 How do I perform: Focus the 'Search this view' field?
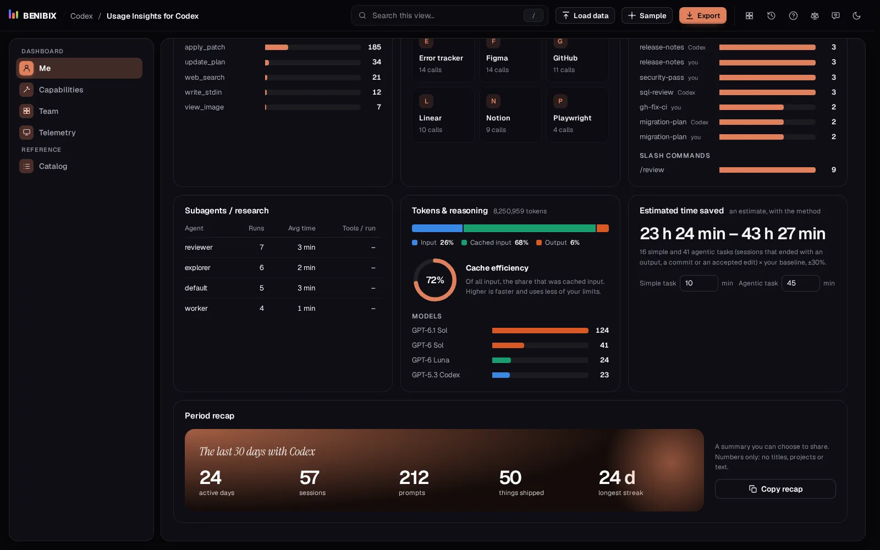point(450,15)
